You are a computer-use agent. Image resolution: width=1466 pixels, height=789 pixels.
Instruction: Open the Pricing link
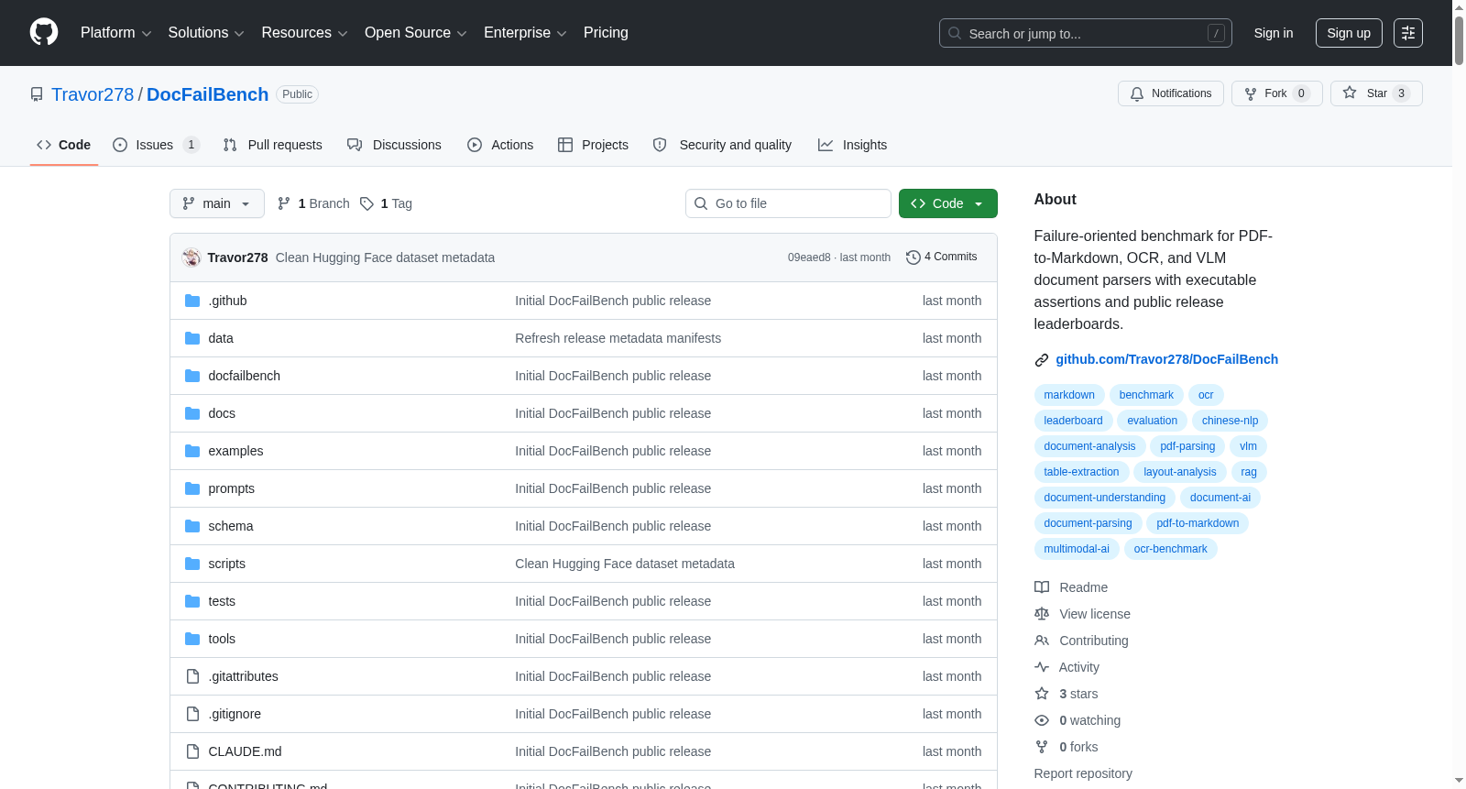coord(606,33)
